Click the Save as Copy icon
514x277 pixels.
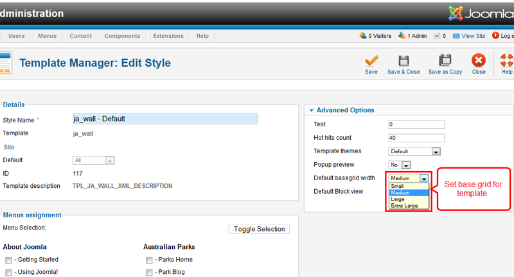(x=445, y=60)
